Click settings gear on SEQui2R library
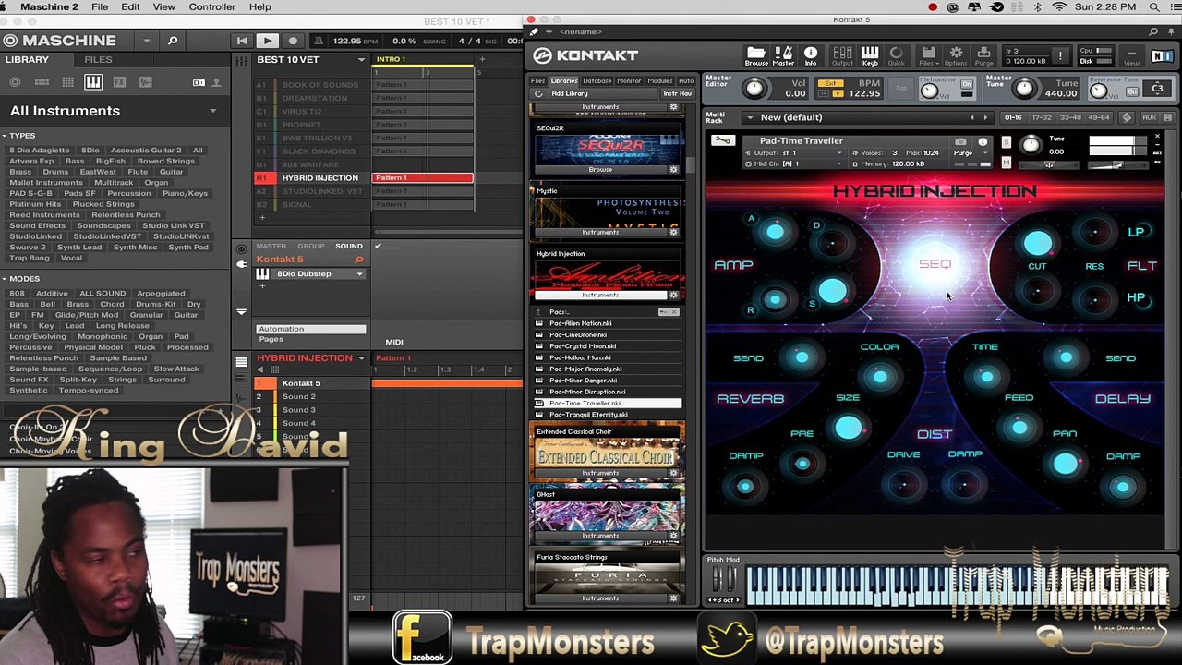This screenshot has height=665, width=1182. pos(673,170)
